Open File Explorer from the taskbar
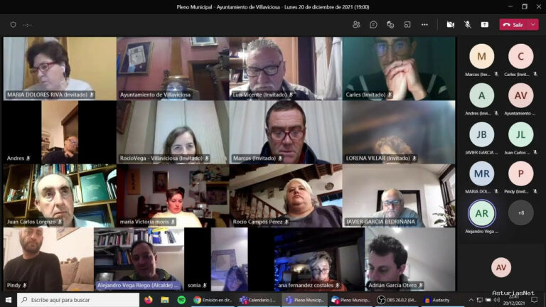 165,300
